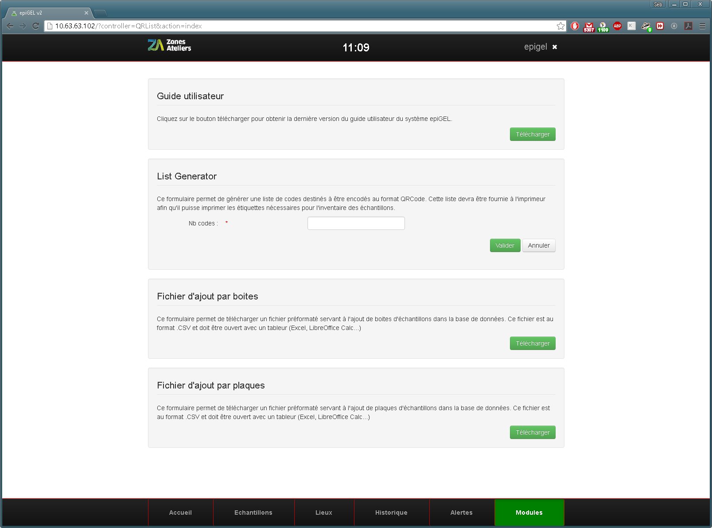Image resolution: width=712 pixels, height=528 pixels.
Task: Open the Historique tab
Action: click(x=391, y=512)
